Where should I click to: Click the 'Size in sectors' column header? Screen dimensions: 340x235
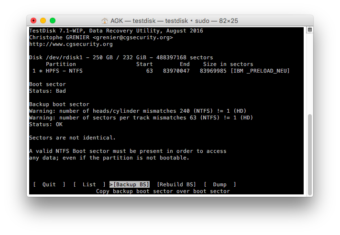click(x=228, y=64)
